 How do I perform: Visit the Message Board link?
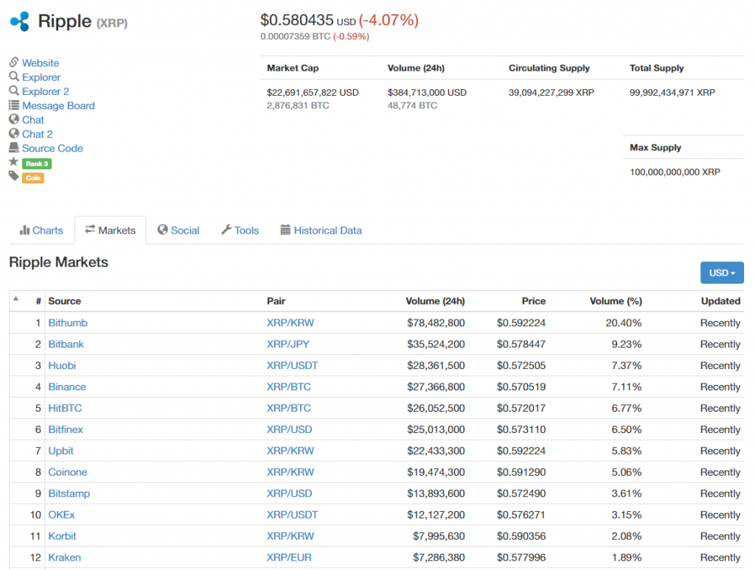(58, 105)
